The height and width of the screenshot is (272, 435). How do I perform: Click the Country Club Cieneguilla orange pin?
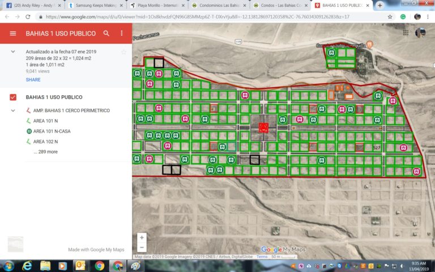[x=369, y=44]
